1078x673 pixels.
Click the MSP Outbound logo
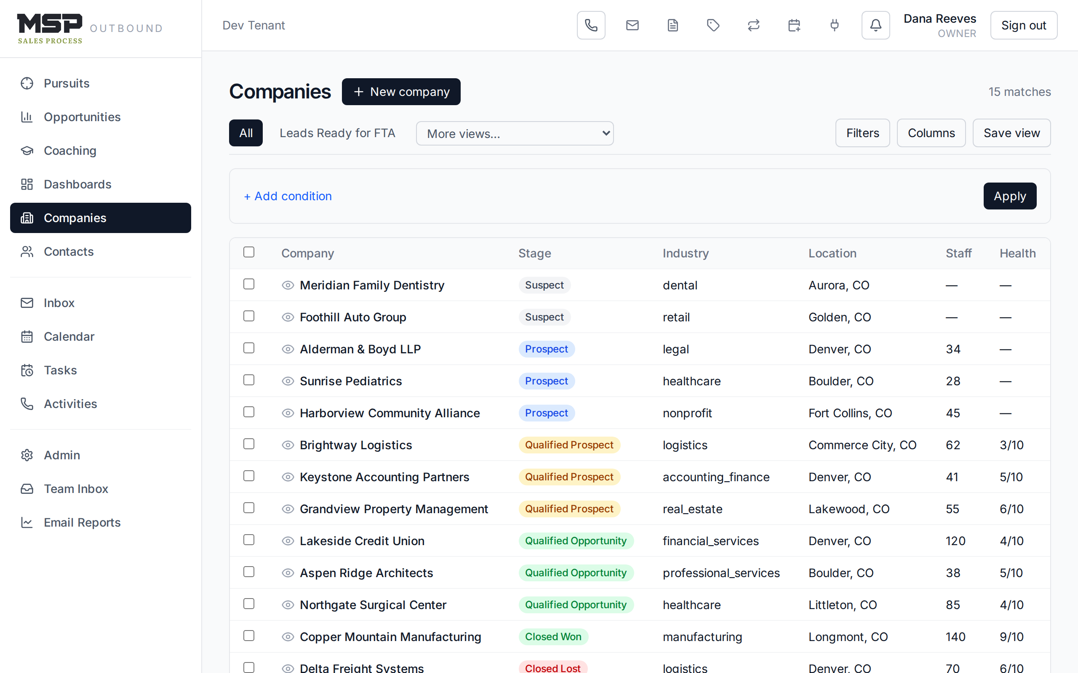tap(90, 29)
